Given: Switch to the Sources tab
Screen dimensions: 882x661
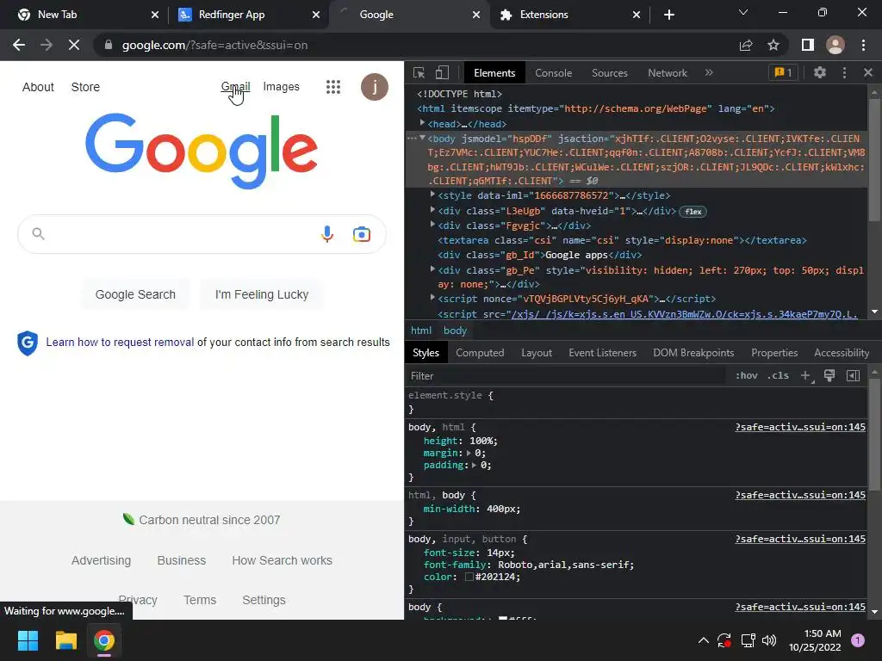Looking at the screenshot, I should pyautogui.click(x=609, y=73).
